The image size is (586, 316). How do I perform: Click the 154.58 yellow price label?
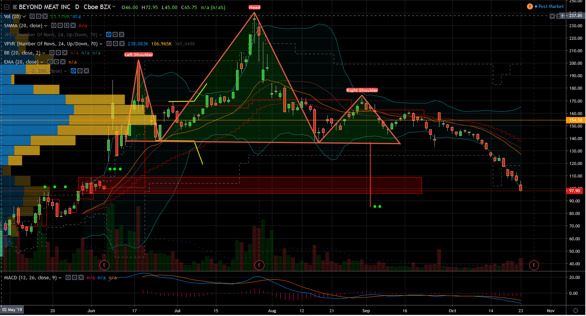[575, 120]
